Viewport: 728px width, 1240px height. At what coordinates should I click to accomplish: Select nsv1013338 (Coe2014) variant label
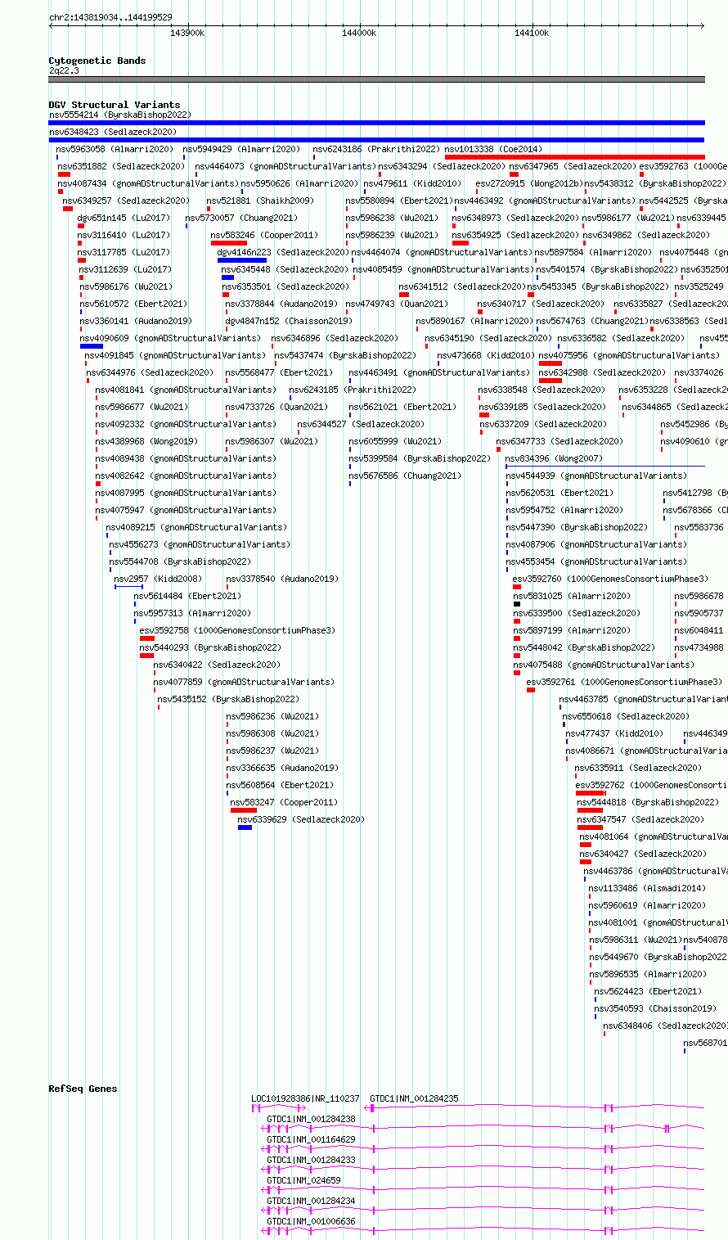click(493, 149)
